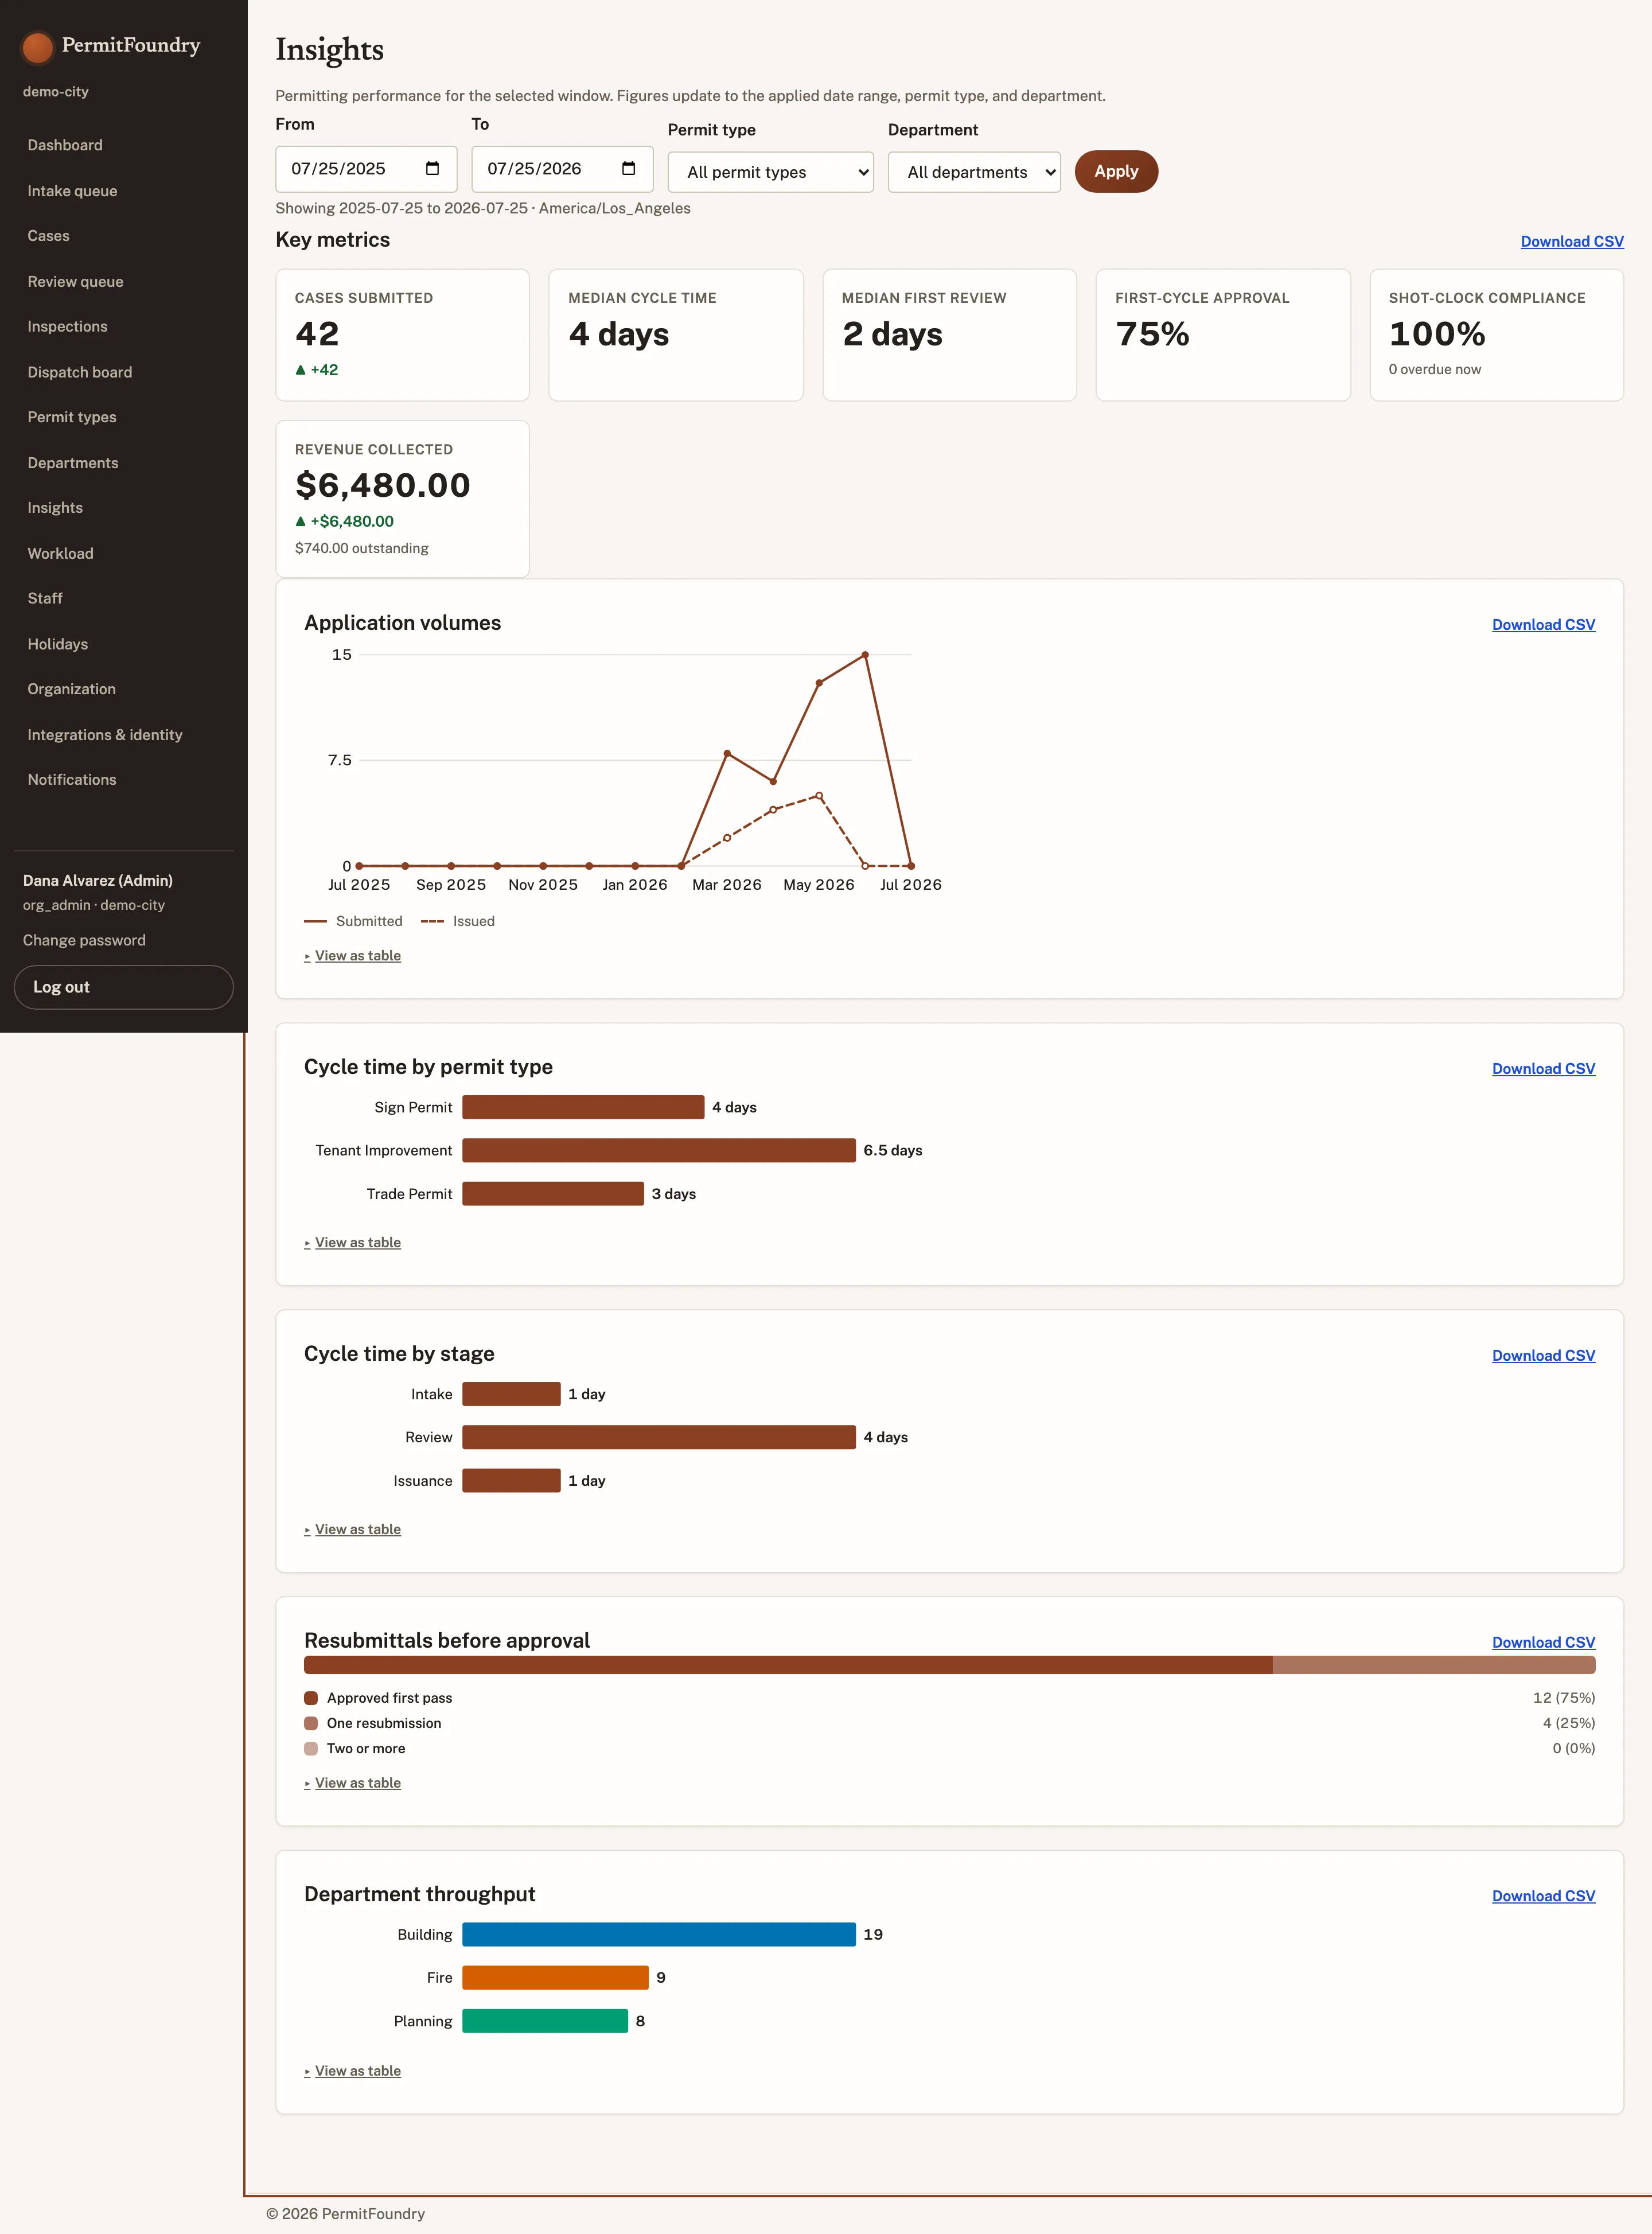Click the Approved first pass legend swatch
This screenshot has height=2234, width=1652.
point(311,1698)
